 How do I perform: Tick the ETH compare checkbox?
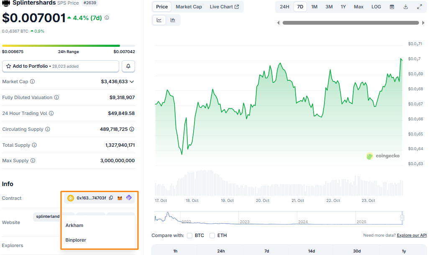(212, 235)
